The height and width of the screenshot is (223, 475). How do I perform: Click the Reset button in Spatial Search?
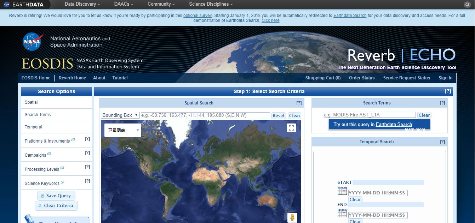[x=279, y=115]
